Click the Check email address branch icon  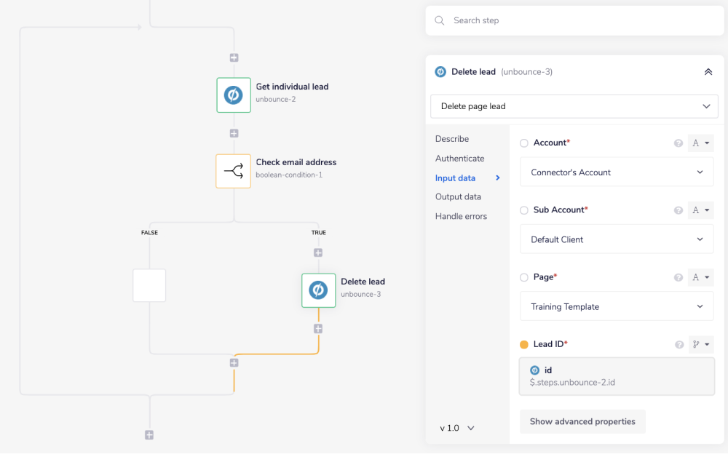233,171
